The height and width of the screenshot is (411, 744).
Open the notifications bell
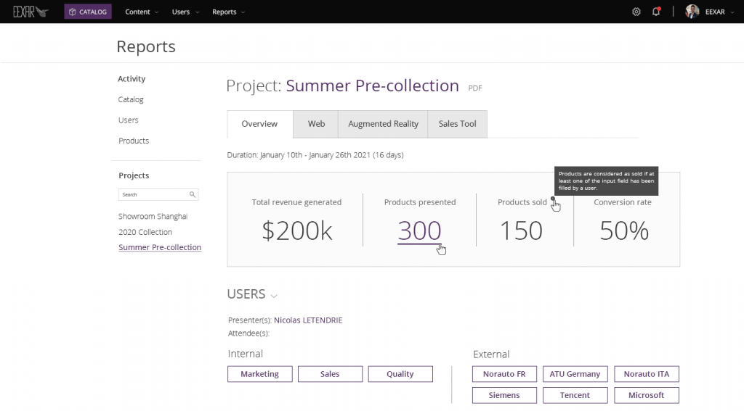point(656,12)
